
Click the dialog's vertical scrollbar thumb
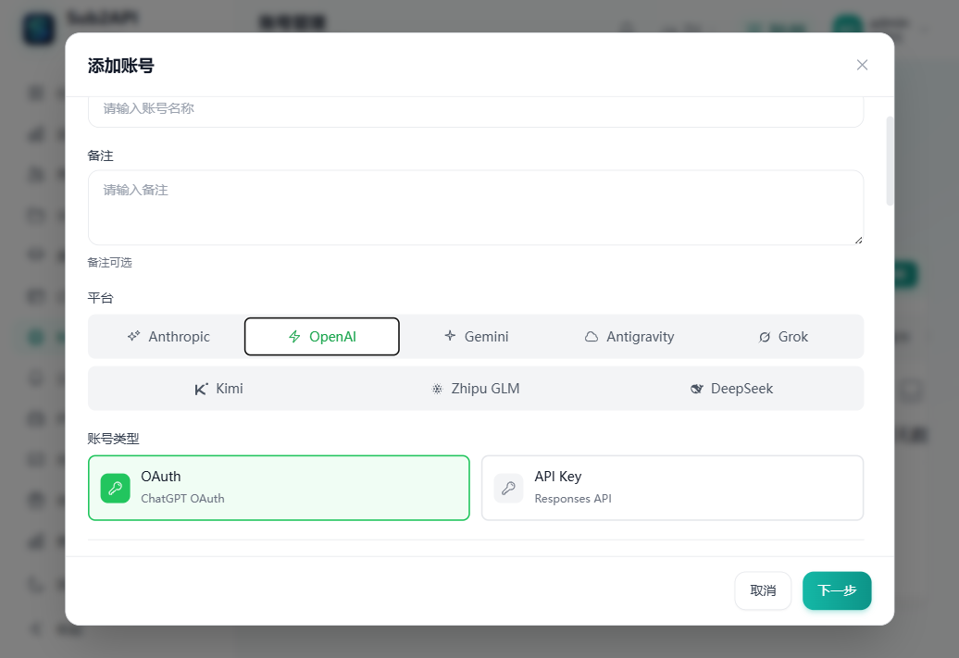tap(890, 160)
